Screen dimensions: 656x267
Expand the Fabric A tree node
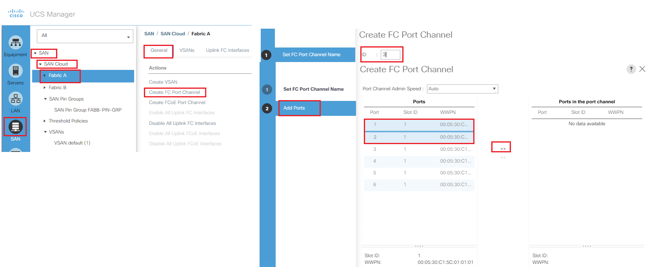pyautogui.click(x=45, y=75)
